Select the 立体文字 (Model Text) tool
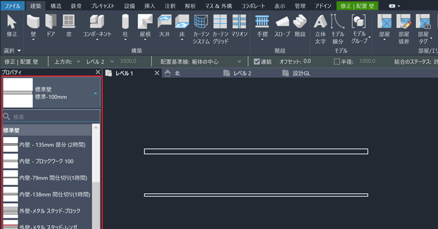Viewport: 438px width, 229px height. tap(320, 29)
